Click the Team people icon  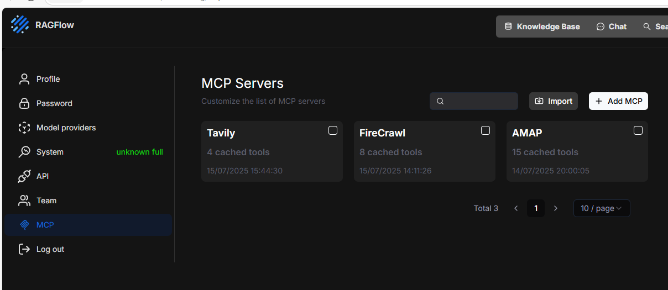(24, 201)
